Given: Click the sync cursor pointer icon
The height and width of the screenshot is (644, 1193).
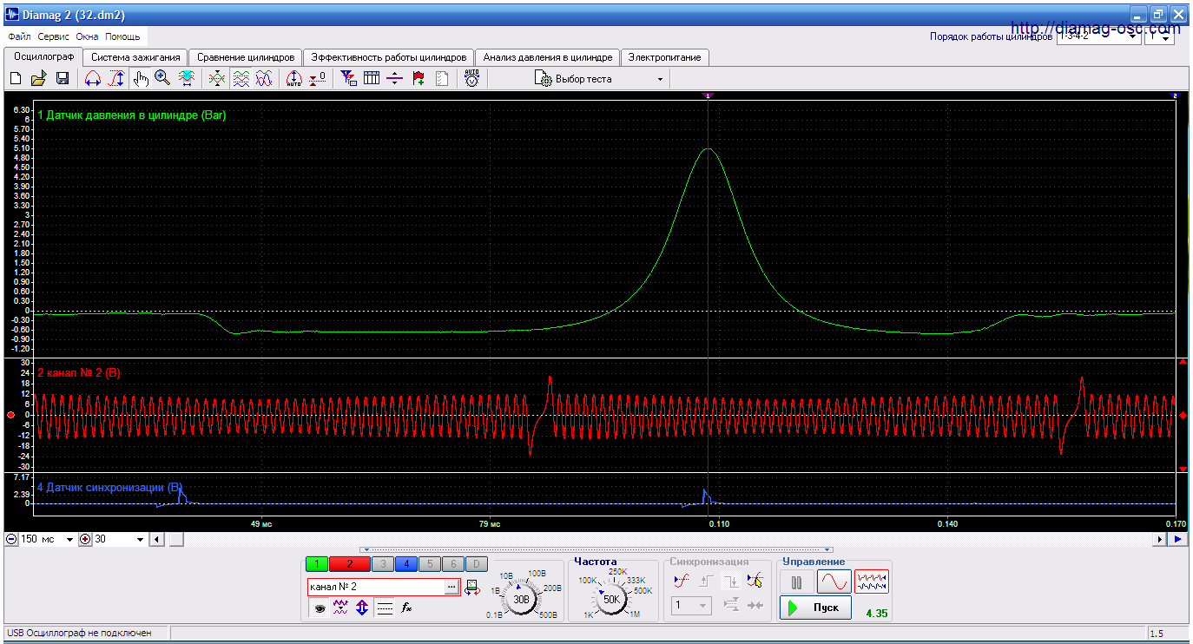Looking at the screenshot, I should 755,580.
